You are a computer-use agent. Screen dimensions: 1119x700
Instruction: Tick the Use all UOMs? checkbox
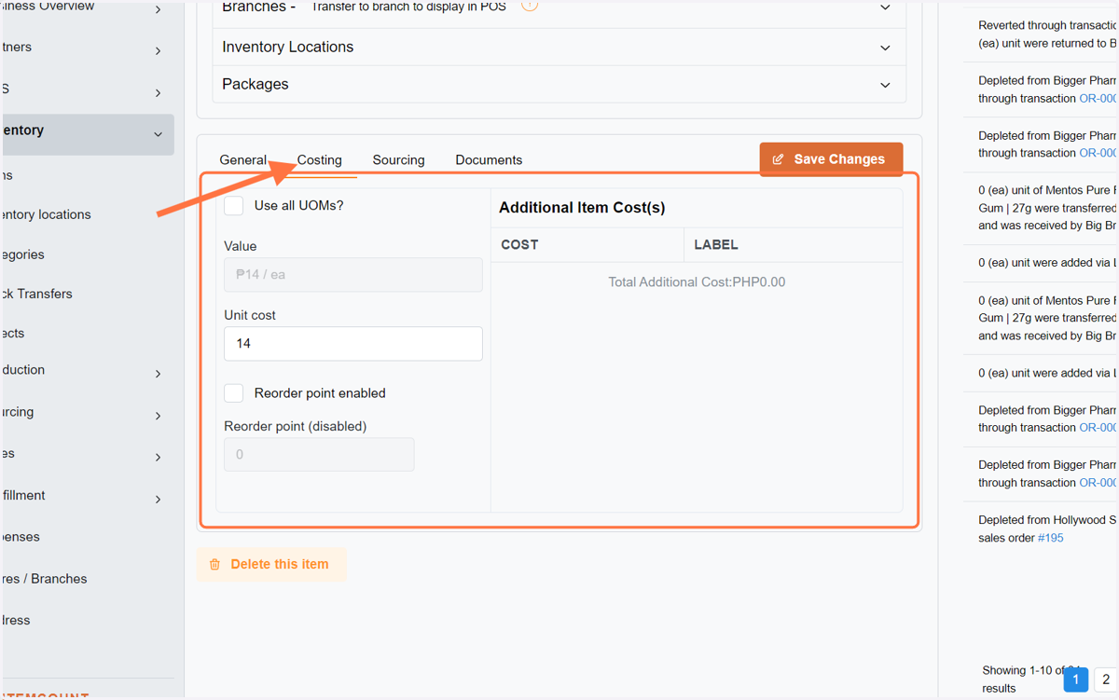click(234, 206)
